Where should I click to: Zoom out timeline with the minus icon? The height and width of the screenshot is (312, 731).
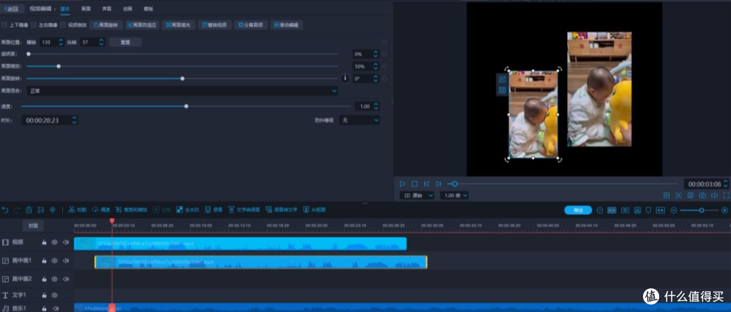[673, 210]
